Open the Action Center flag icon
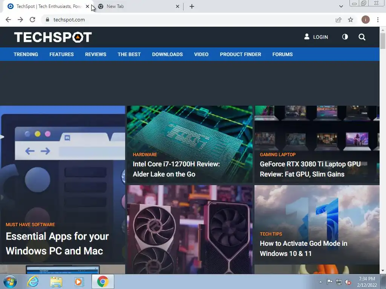Image resolution: width=386 pixels, height=289 pixels. (x=329, y=282)
